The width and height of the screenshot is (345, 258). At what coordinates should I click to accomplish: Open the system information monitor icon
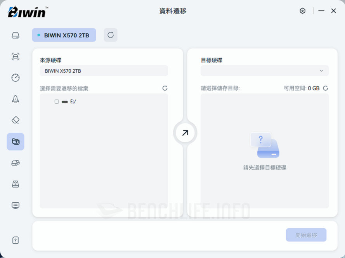coord(16,205)
